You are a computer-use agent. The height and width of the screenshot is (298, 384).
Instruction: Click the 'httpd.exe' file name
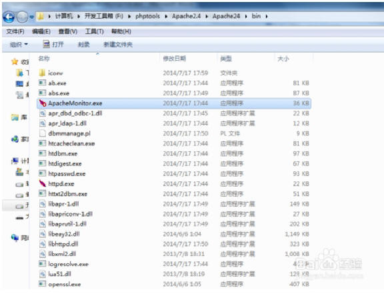pyautogui.click(x=61, y=183)
